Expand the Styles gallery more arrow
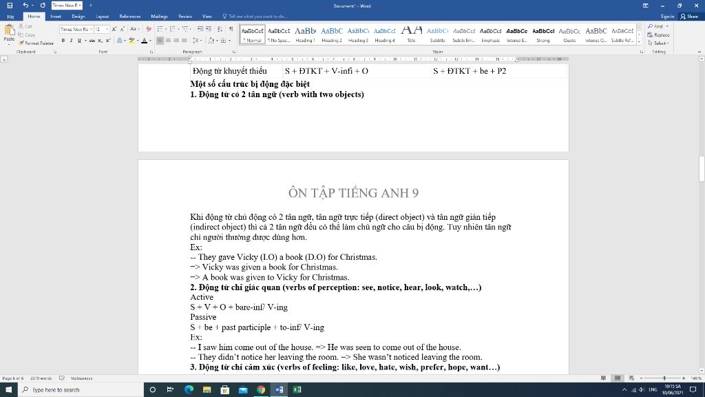The width and height of the screenshot is (705, 397). click(x=639, y=42)
